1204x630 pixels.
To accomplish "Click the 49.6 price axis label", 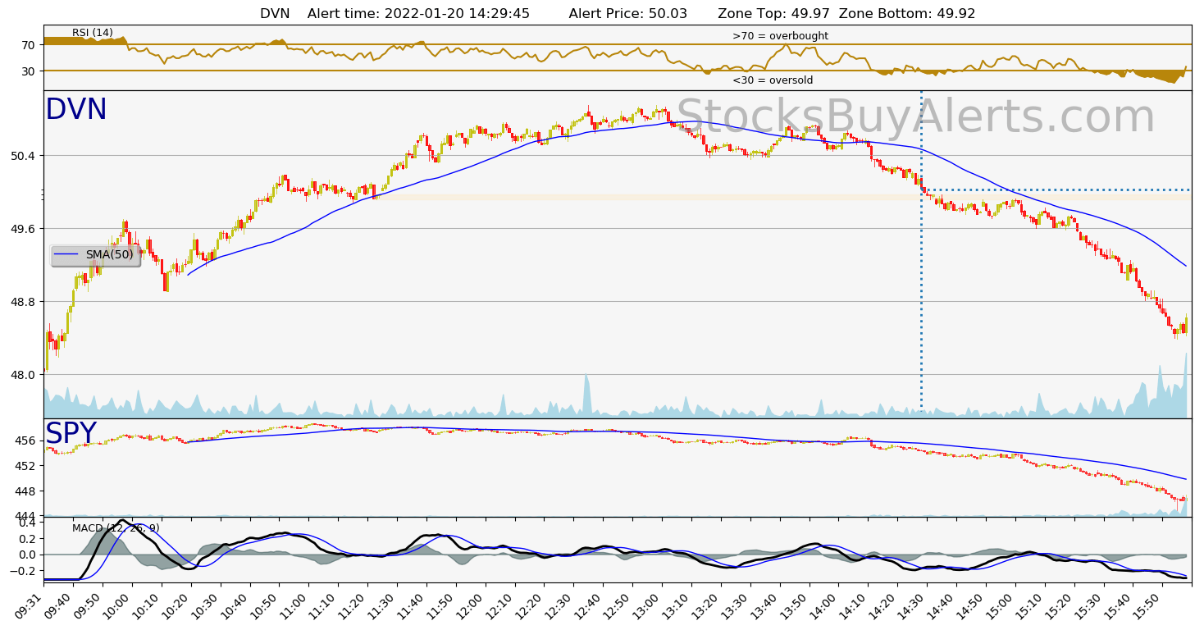I will coord(23,229).
